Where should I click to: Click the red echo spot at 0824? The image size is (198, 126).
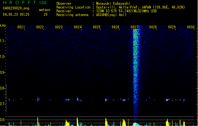(x=77, y=99)
